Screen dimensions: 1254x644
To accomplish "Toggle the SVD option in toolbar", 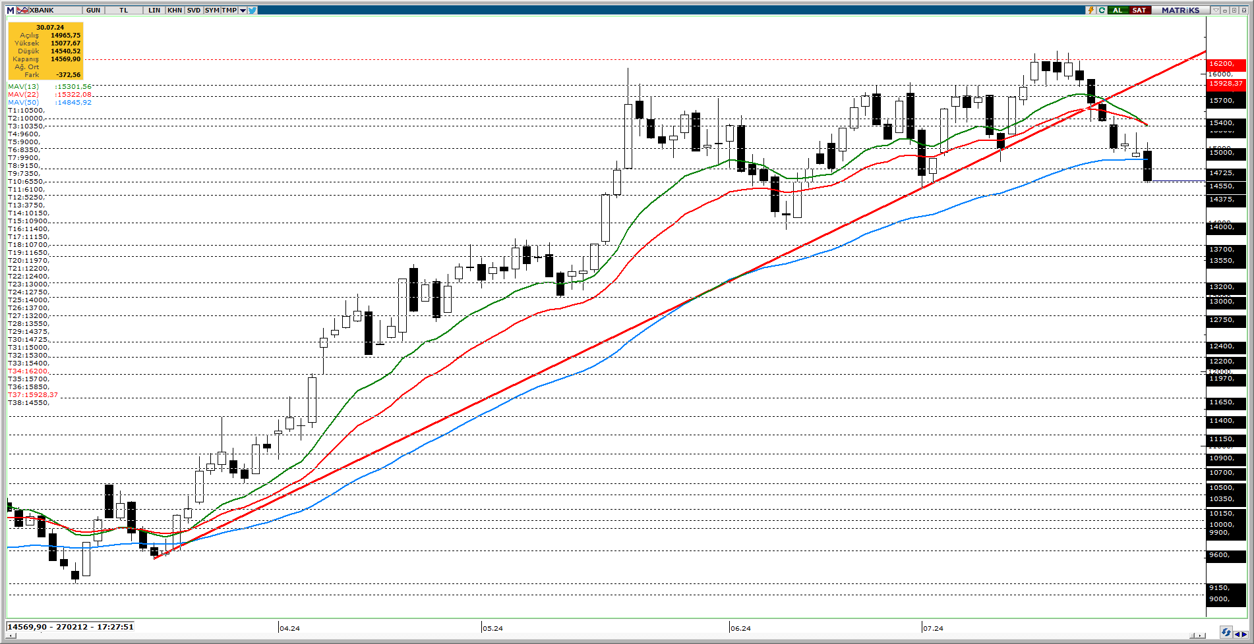I will 193,10.
